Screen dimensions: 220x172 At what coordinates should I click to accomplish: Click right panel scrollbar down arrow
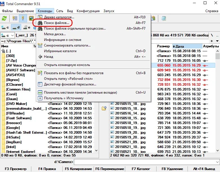pyautogui.click(x=218, y=151)
